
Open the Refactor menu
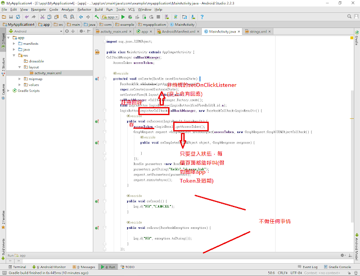pos(84,10)
